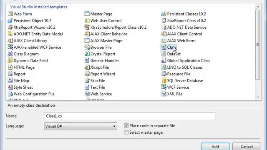Pick the Web Configuration File icon
Image resolution: width=267 pixels, height=150 pixels.
10,94
